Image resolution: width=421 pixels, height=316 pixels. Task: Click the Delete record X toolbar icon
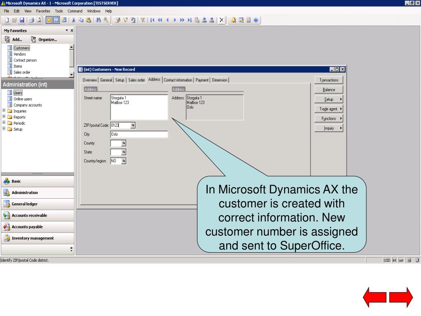(221, 20)
